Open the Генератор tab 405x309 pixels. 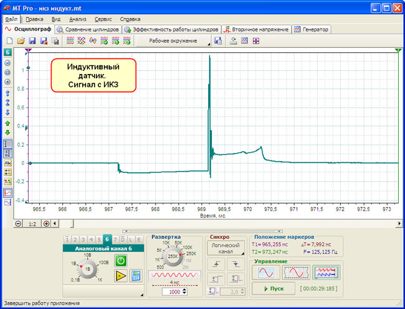pyautogui.click(x=312, y=29)
